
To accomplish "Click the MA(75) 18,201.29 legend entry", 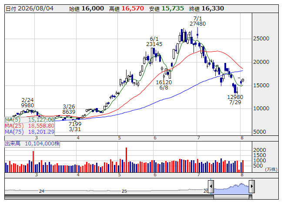I will click(30, 132).
